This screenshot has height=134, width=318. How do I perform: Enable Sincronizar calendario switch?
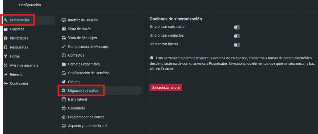237,27
